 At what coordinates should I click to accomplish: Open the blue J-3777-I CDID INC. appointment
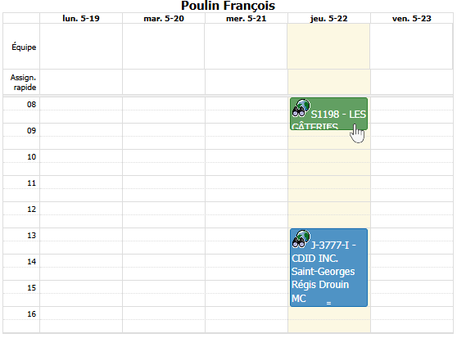click(x=328, y=268)
